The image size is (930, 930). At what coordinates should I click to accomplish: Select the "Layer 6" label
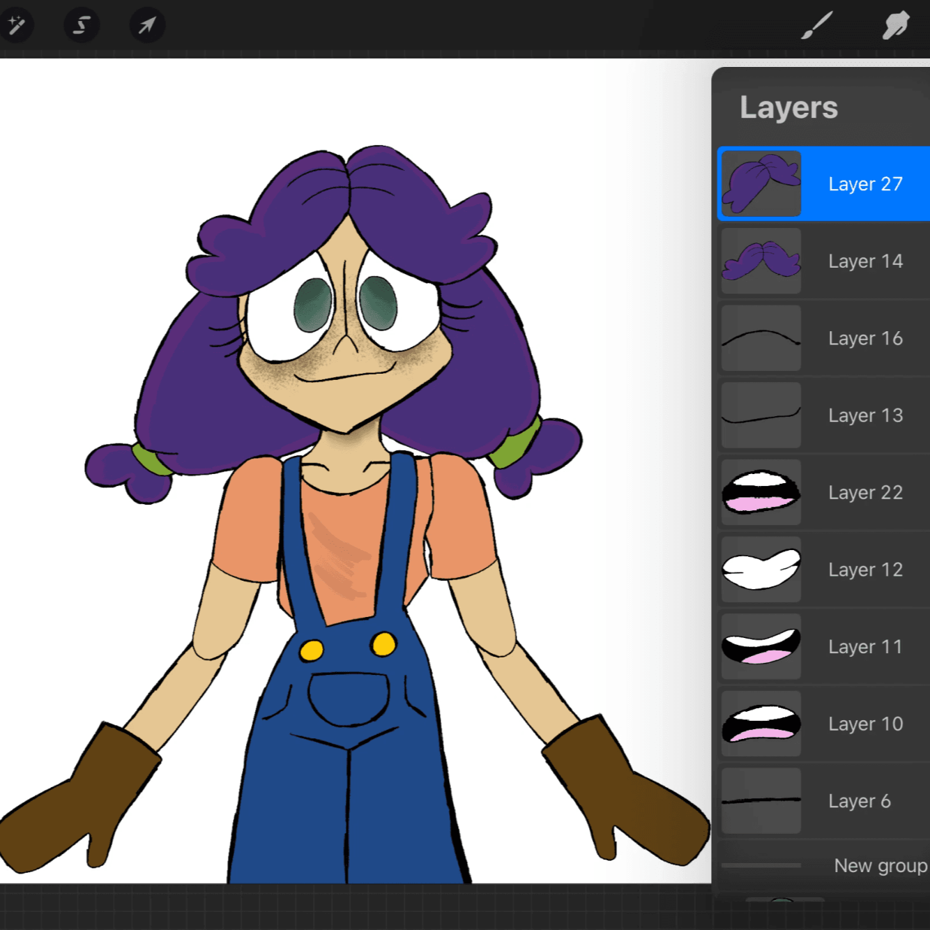point(860,802)
